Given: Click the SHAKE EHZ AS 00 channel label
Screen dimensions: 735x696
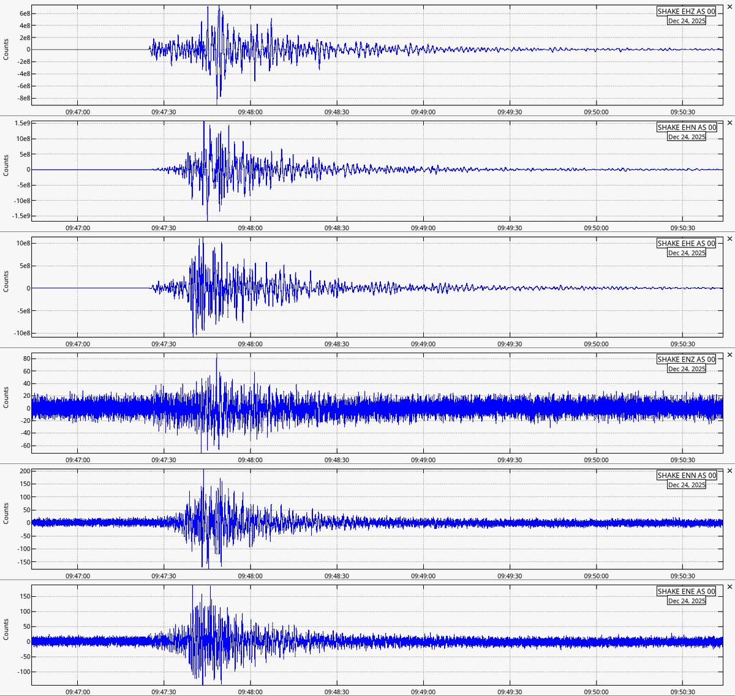Looking at the screenshot, I should click(686, 12).
